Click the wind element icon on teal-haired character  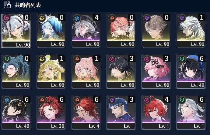(x=7, y=59)
